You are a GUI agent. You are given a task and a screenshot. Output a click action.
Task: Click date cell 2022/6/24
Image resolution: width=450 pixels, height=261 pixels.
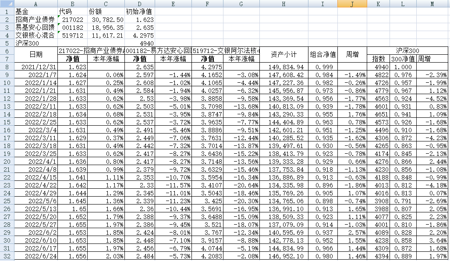click(36, 256)
